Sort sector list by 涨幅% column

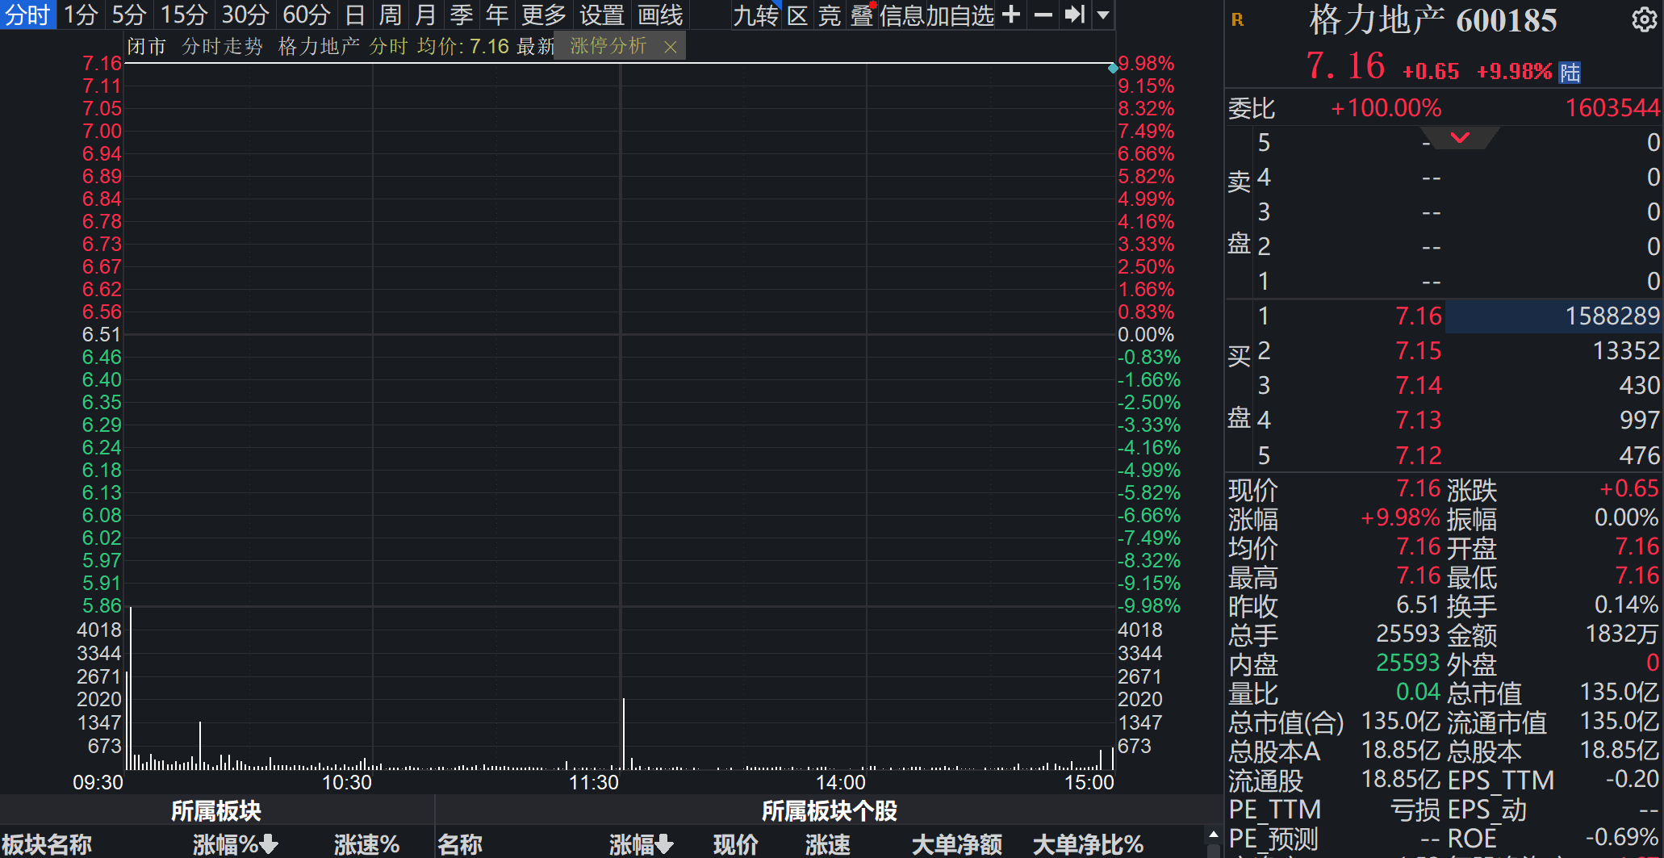point(235,844)
